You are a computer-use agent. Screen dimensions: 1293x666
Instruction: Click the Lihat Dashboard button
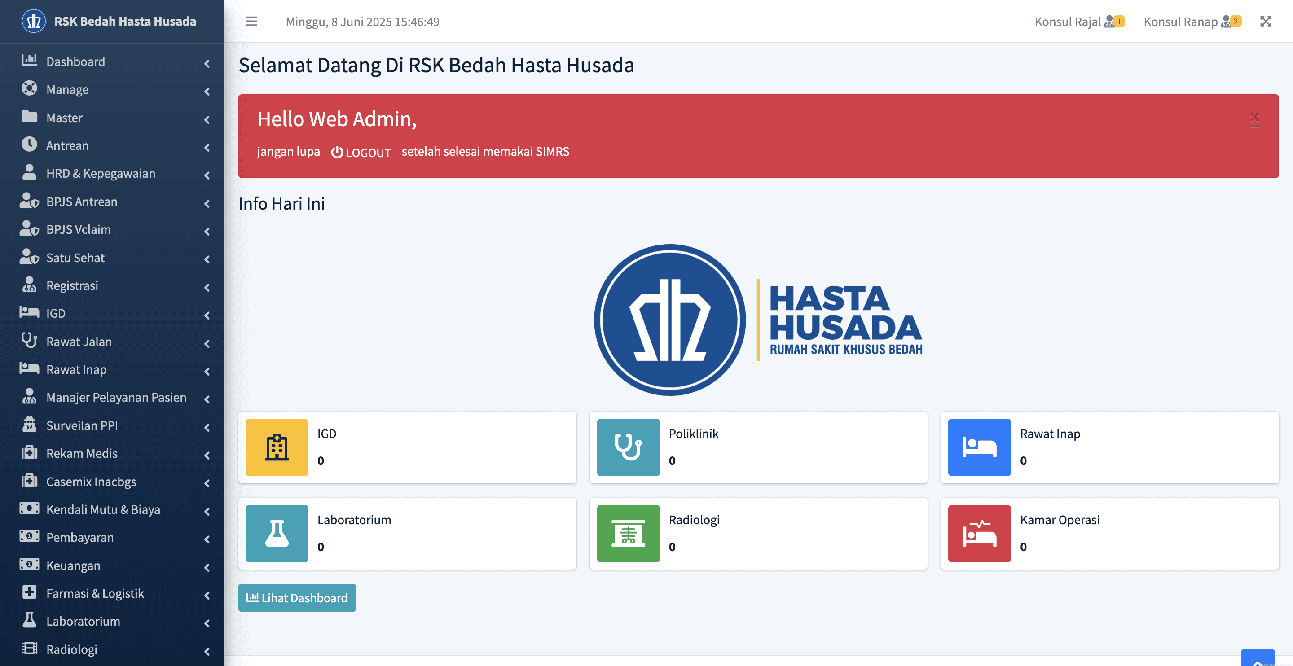(297, 598)
